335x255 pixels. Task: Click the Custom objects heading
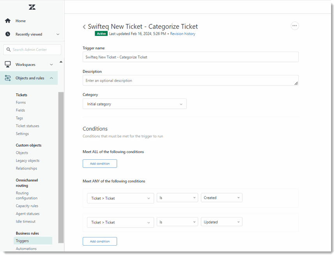[28, 145]
